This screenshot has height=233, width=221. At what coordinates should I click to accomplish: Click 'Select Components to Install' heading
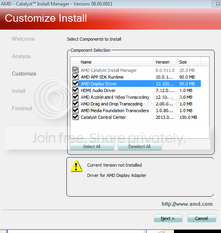pos(94,39)
